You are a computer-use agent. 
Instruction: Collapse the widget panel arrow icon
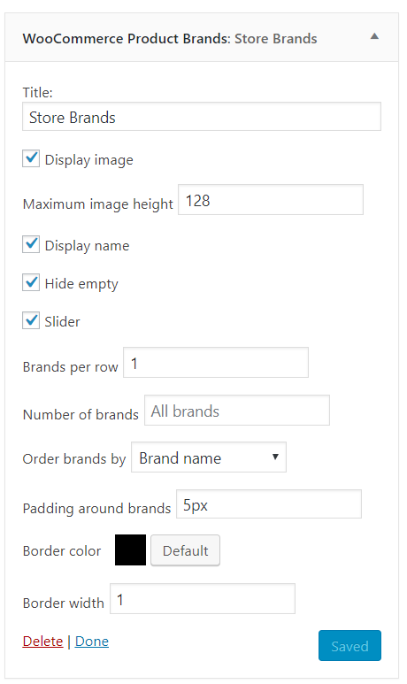[374, 36]
